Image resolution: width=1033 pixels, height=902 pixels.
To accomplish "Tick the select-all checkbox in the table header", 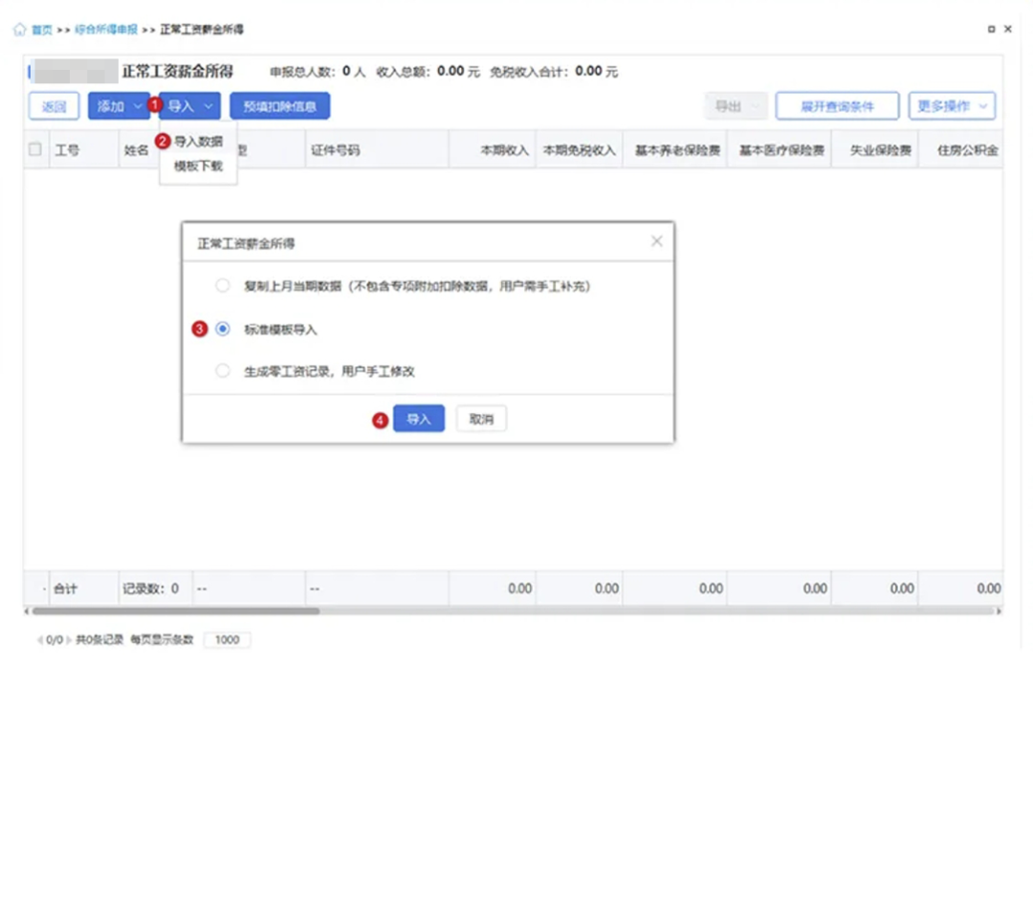I will 35,150.
